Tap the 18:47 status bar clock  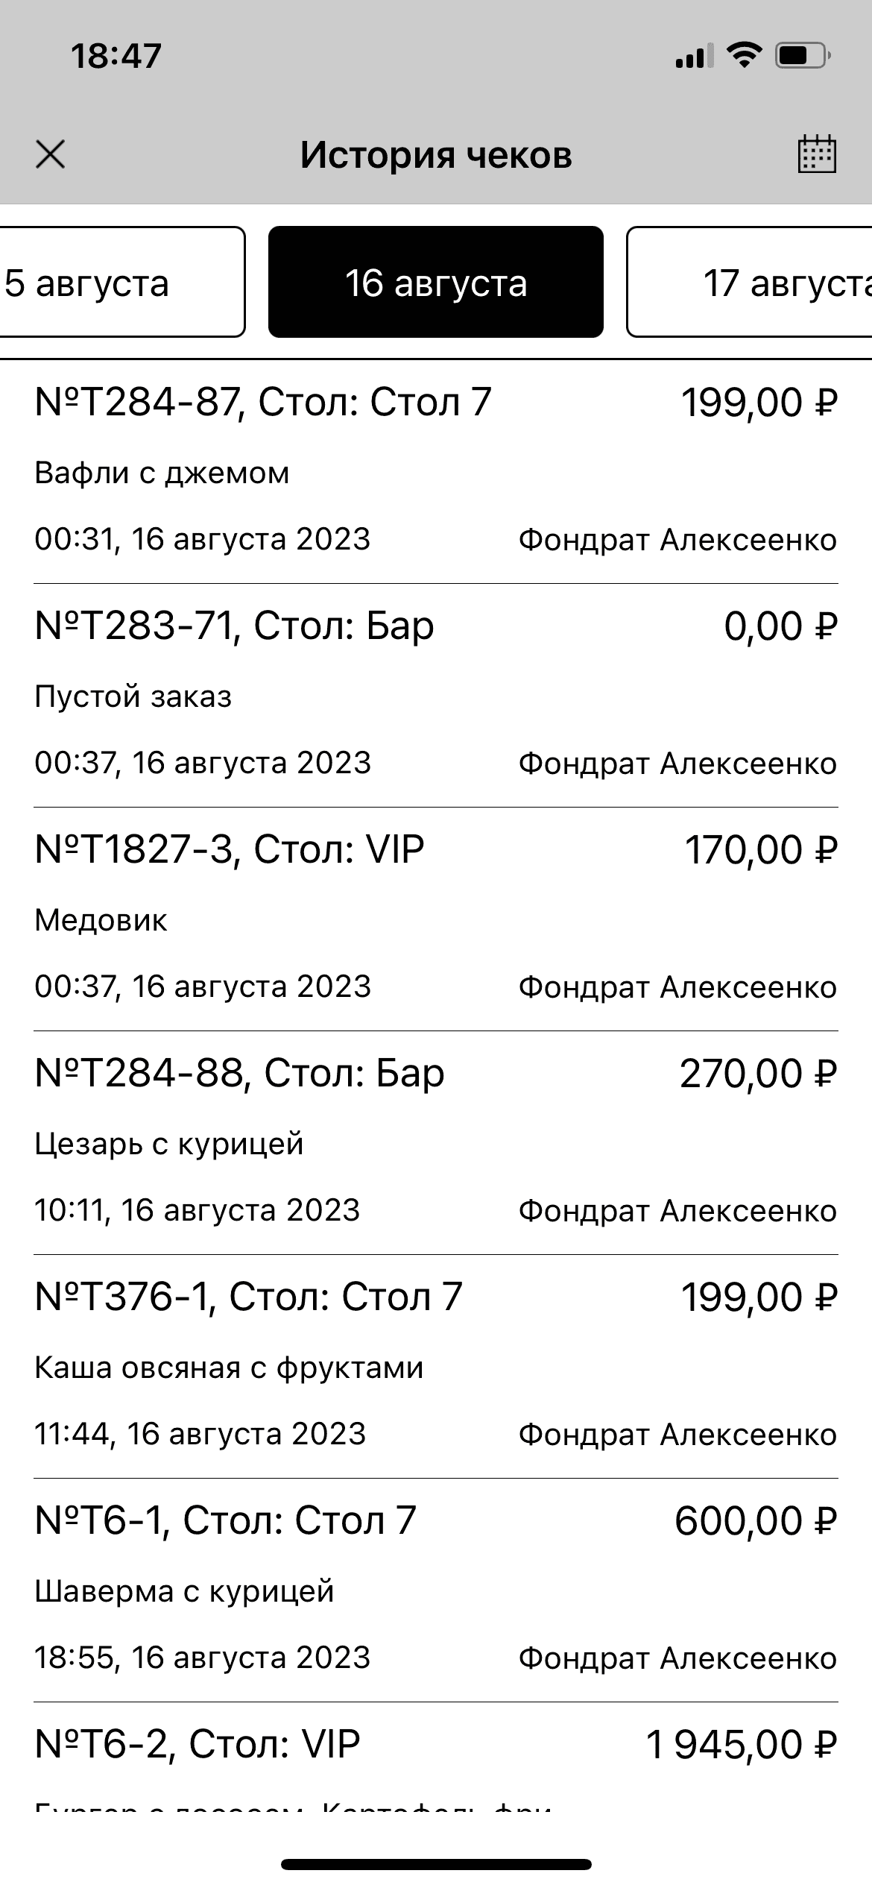(x=116, y=57)
